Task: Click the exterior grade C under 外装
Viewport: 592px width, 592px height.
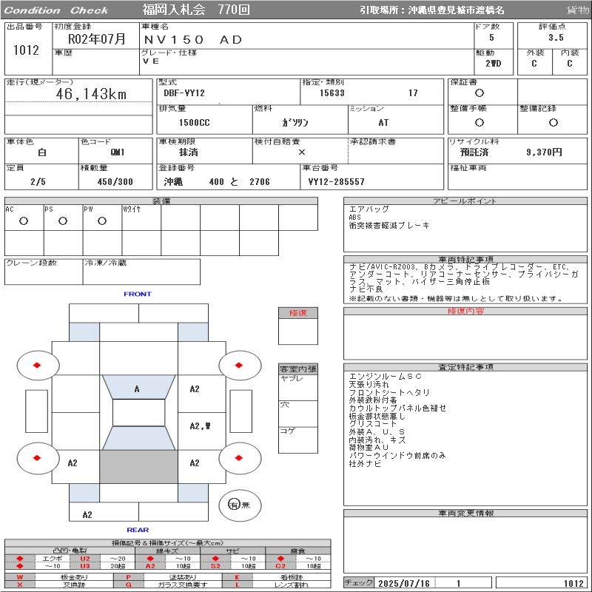Action: pos(534,64)
